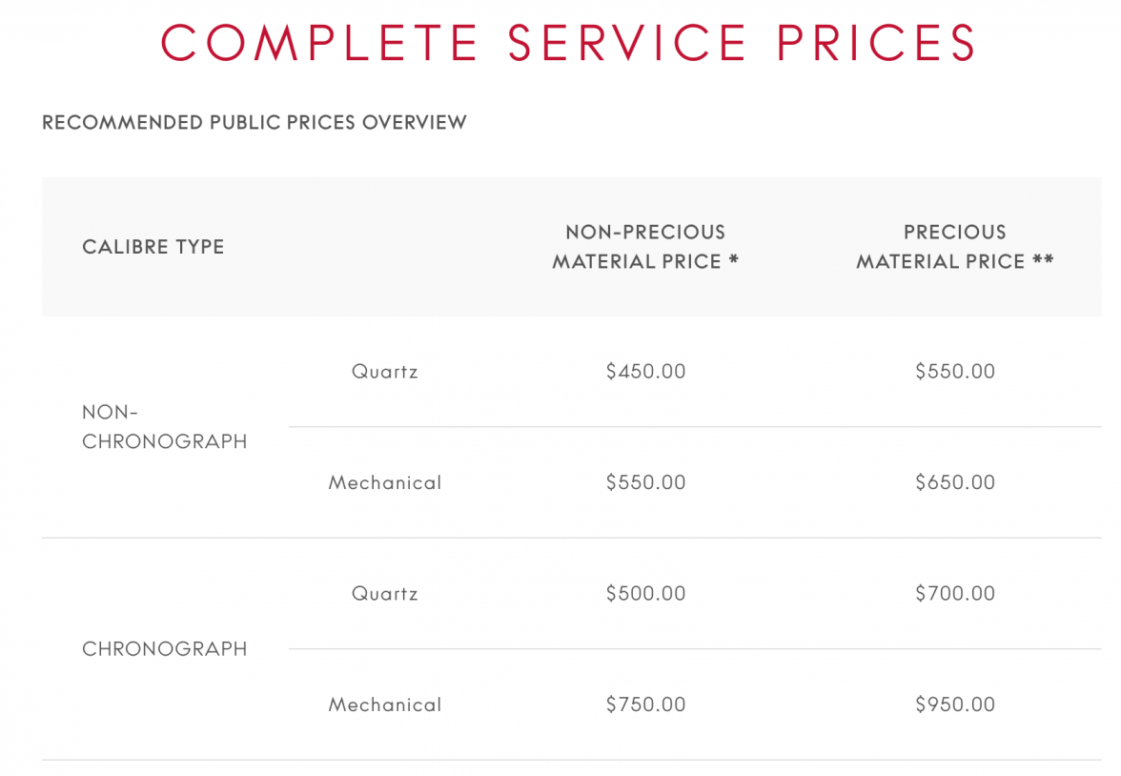Click the $650.00 precious mechanical price
This screenshot has width=1121, height=776.
click(955, 483)
